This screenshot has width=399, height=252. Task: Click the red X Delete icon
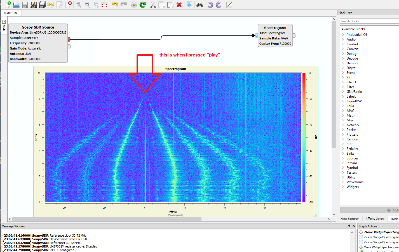(179, 5)
